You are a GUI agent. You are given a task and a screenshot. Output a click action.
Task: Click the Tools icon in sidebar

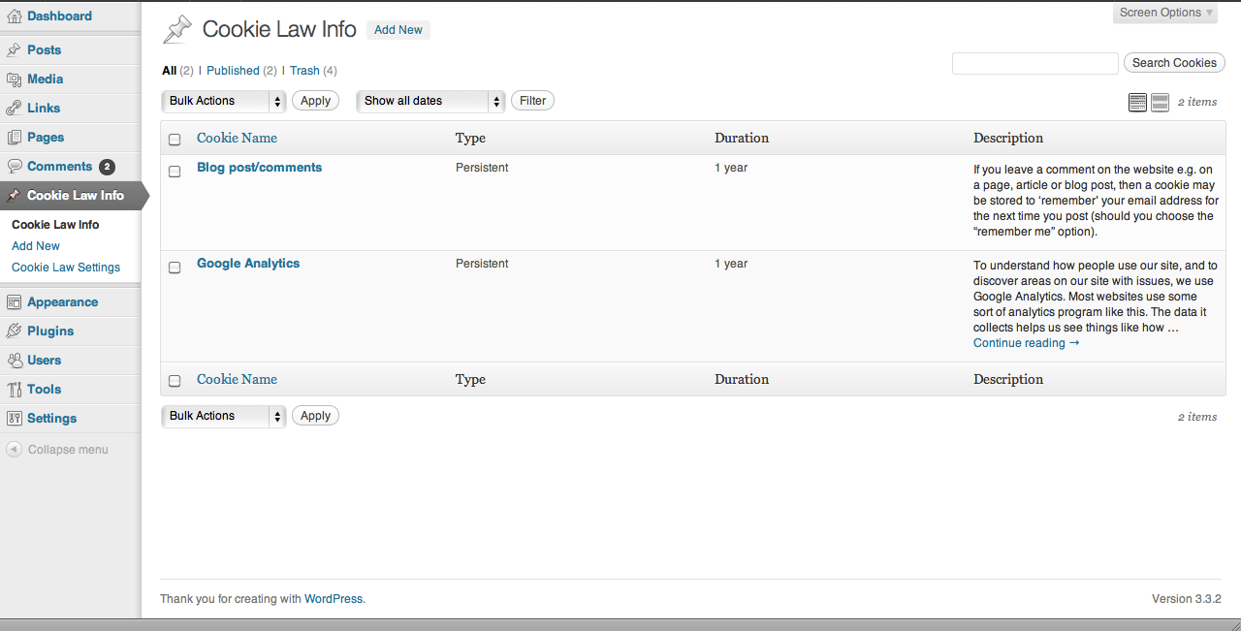pyautogui.click(x=14, y=390)
